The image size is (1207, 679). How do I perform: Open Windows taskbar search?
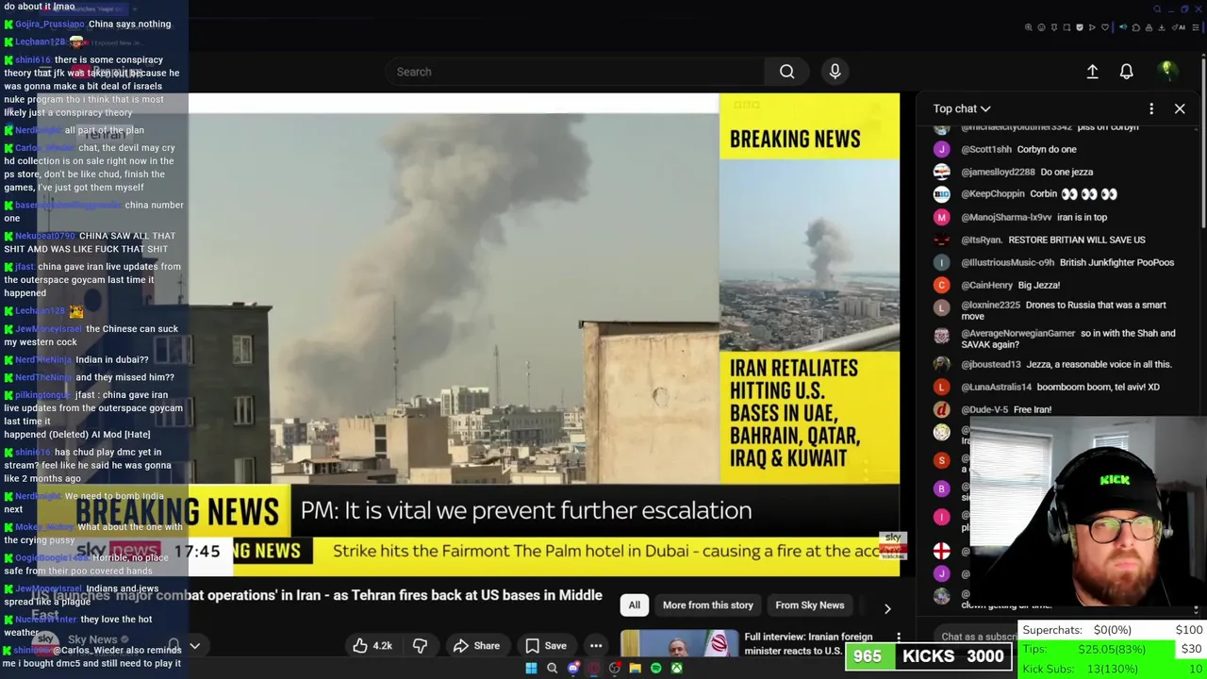[x=552, y=668]
